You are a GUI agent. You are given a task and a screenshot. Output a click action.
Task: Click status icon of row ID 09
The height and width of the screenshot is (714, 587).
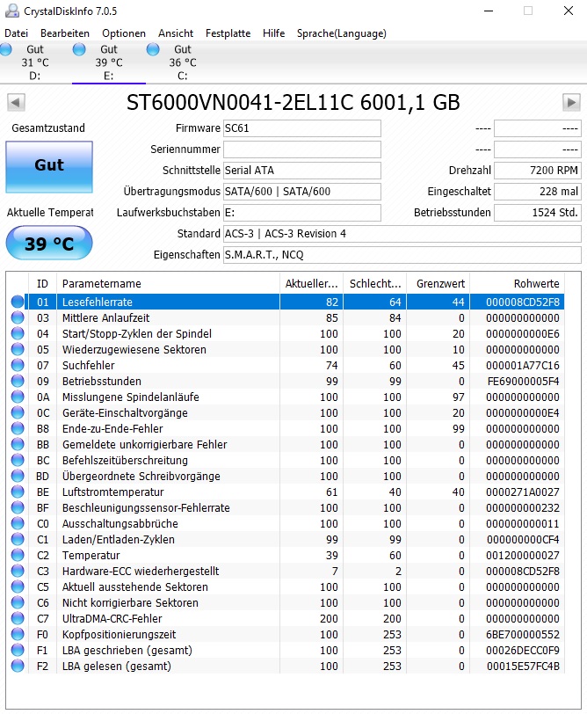(18, 381)
